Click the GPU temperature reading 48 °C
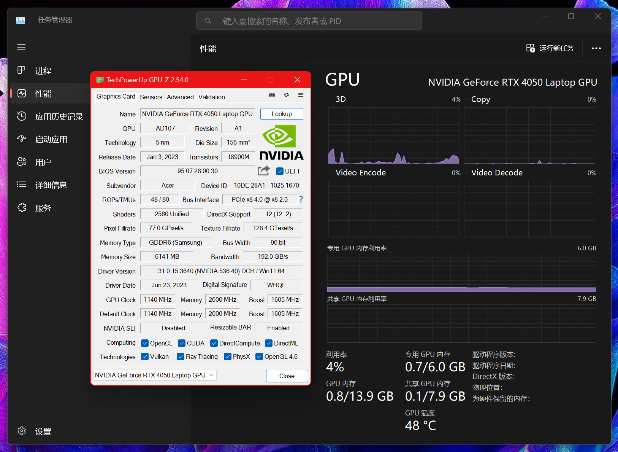The image size is (618, 452). coord(420,425)
